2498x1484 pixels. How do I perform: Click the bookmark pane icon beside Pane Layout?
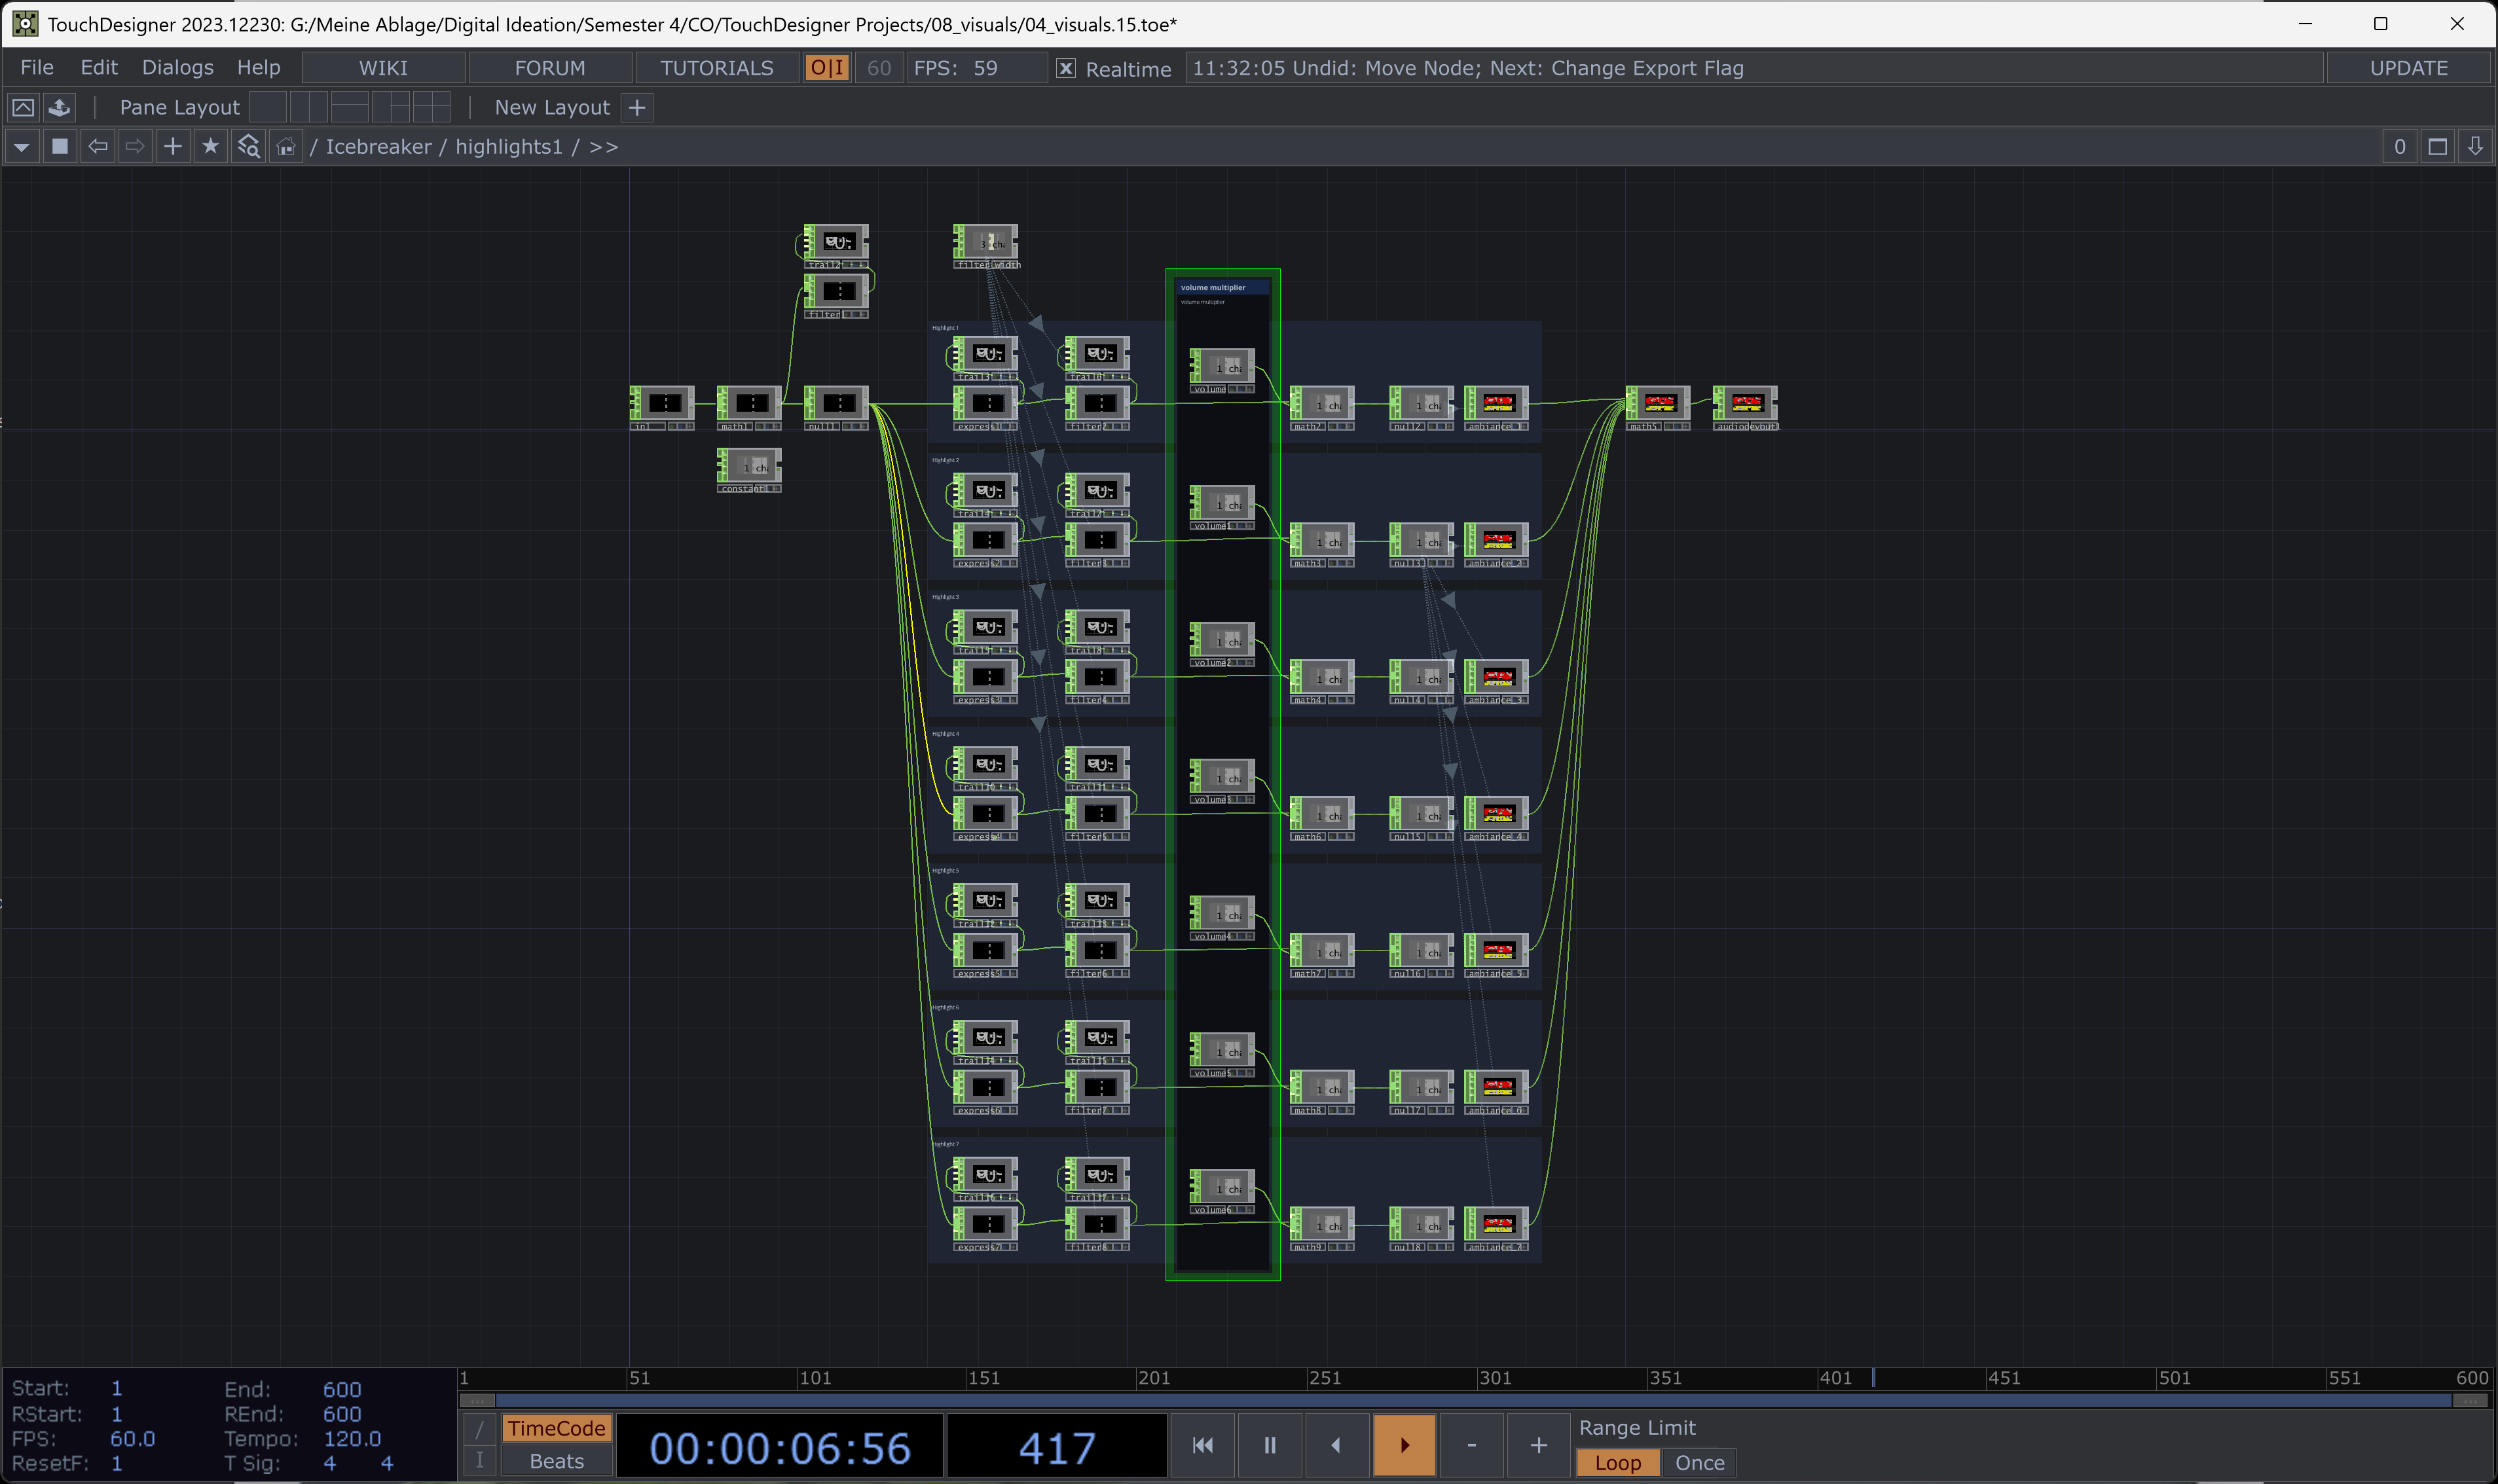(23, 107)
